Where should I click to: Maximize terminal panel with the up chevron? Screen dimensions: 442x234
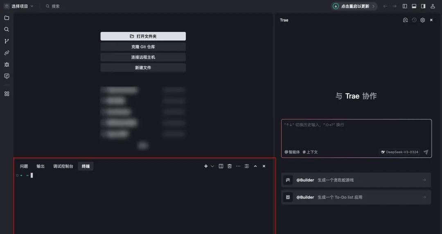pyautogui.click(x=255, y=166)
